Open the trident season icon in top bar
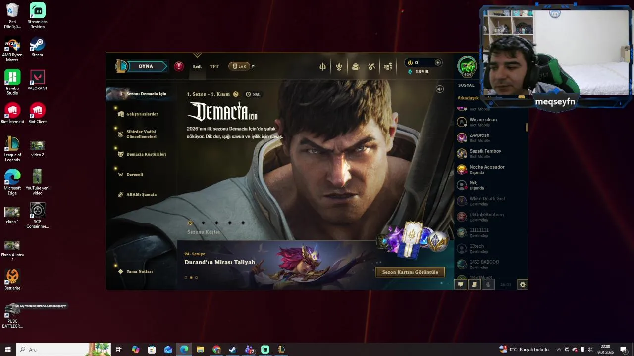634x356 pixels. point(322,67)
